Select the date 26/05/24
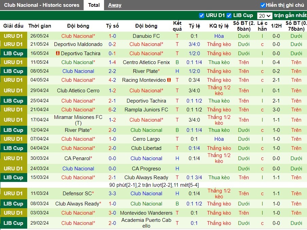Image resolution: width=307 pixels, height=230 pixels. click(39, 36)
